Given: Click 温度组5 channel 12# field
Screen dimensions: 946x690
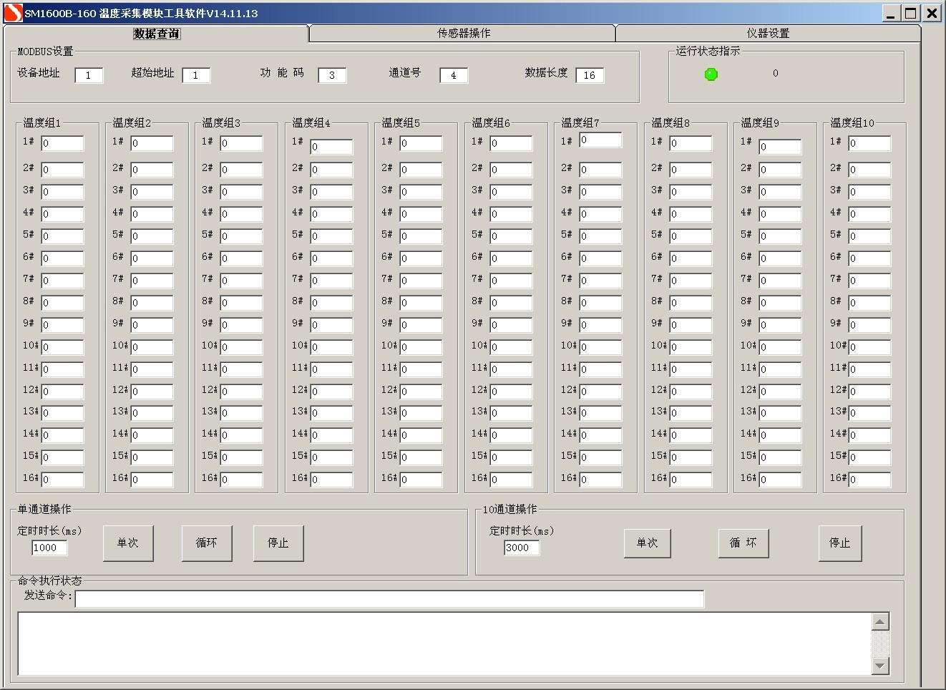Looking at the screenshot, I should pyautogui.click(x=421, y=392).
